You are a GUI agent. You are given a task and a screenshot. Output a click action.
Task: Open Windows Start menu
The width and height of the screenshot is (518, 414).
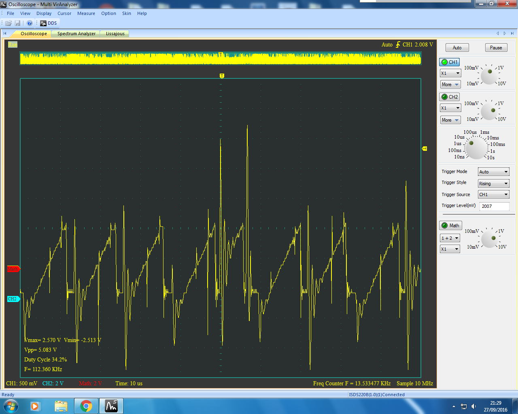10,406
